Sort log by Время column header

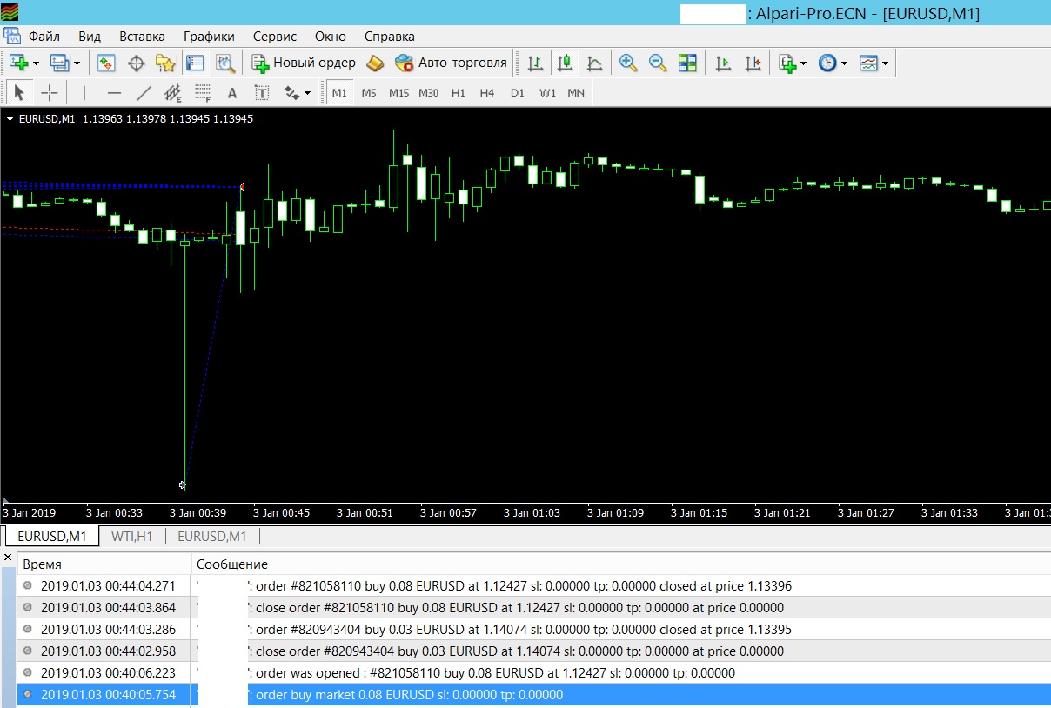[x=104, y=564]
